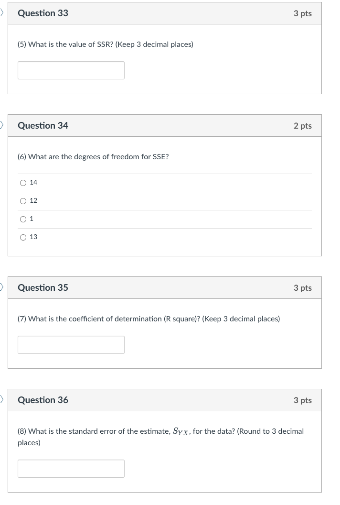Collapse Question 33 using its side chevron
The image size is (340, 505).
coord(1,13)
